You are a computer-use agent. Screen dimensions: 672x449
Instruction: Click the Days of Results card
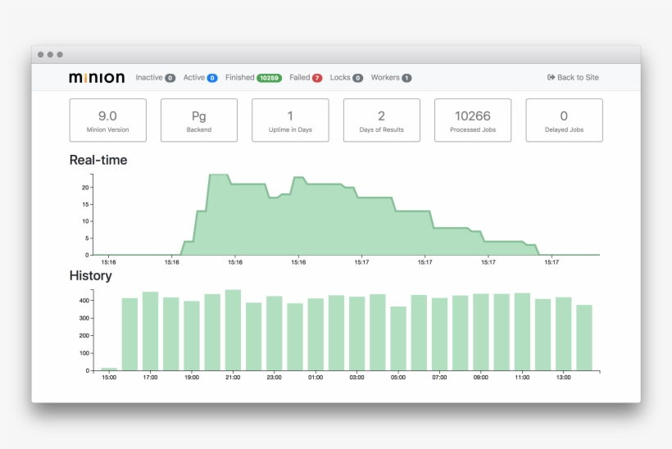point(381,120)
